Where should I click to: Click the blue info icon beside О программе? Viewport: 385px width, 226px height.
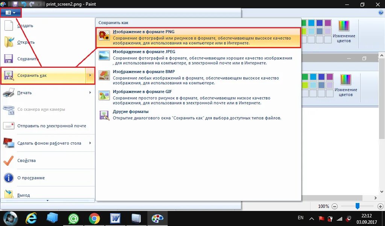[9, 177]
